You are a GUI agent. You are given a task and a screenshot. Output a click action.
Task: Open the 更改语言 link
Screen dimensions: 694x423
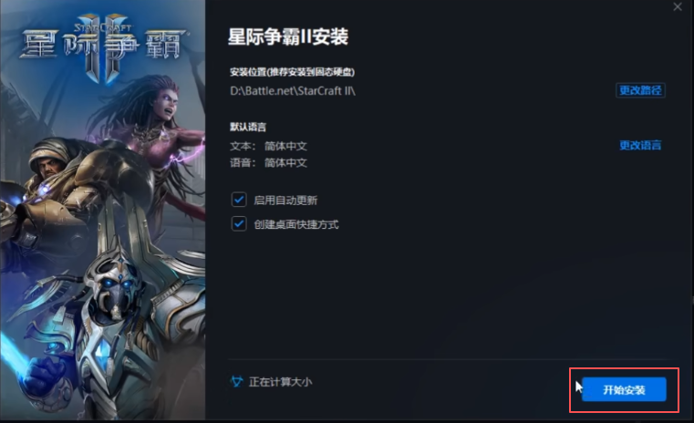tap(640, 145)
